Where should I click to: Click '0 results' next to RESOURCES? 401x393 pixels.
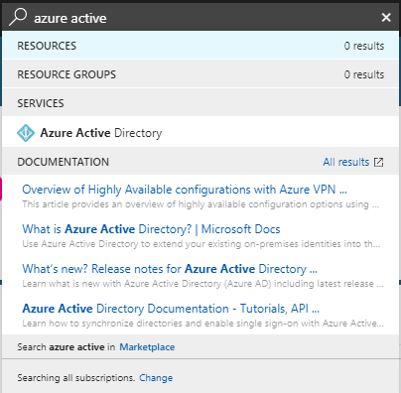coord(364,46)
